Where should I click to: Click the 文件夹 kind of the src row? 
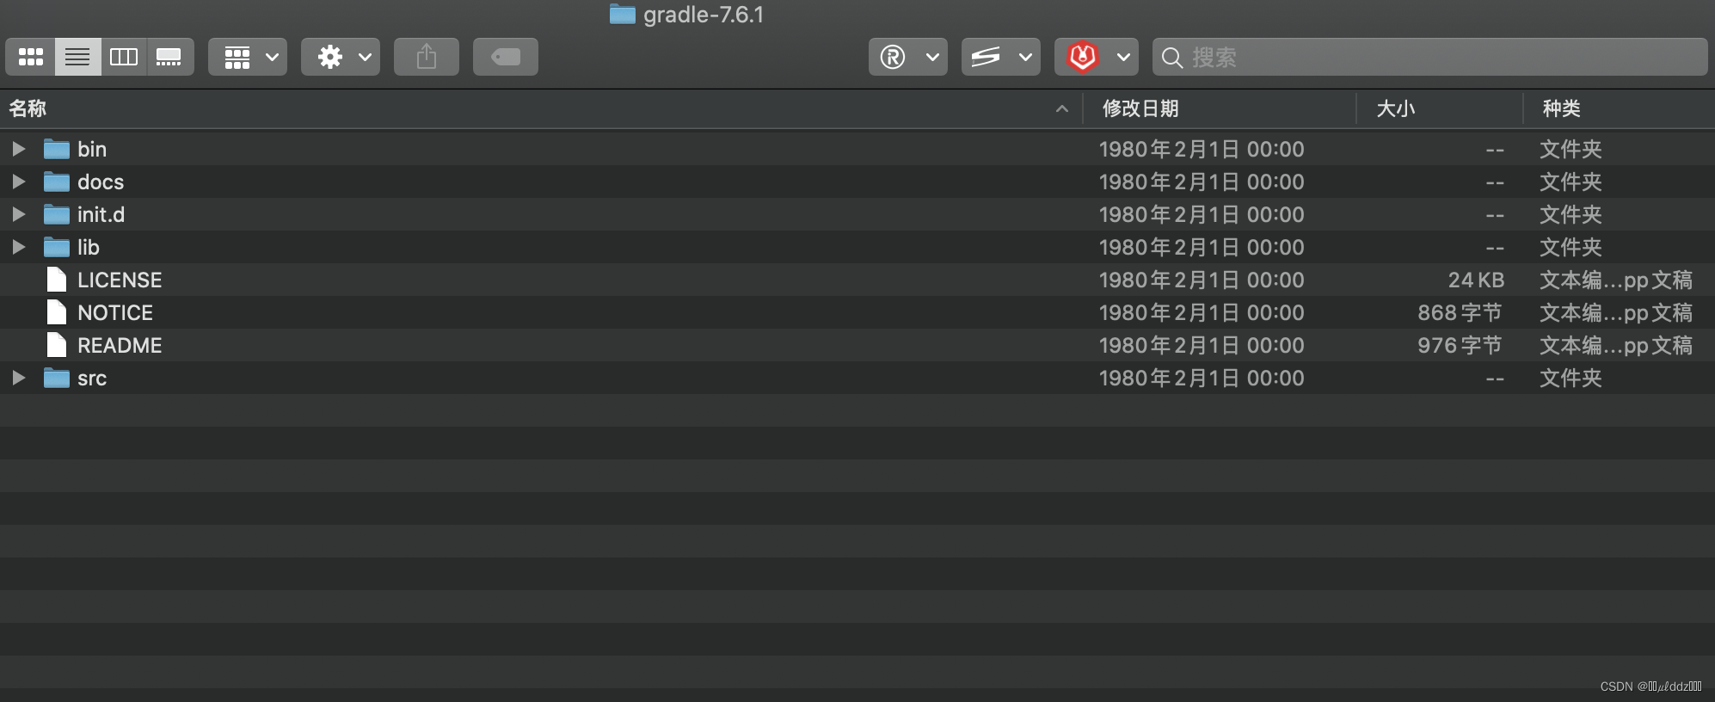coord(1571,378)
